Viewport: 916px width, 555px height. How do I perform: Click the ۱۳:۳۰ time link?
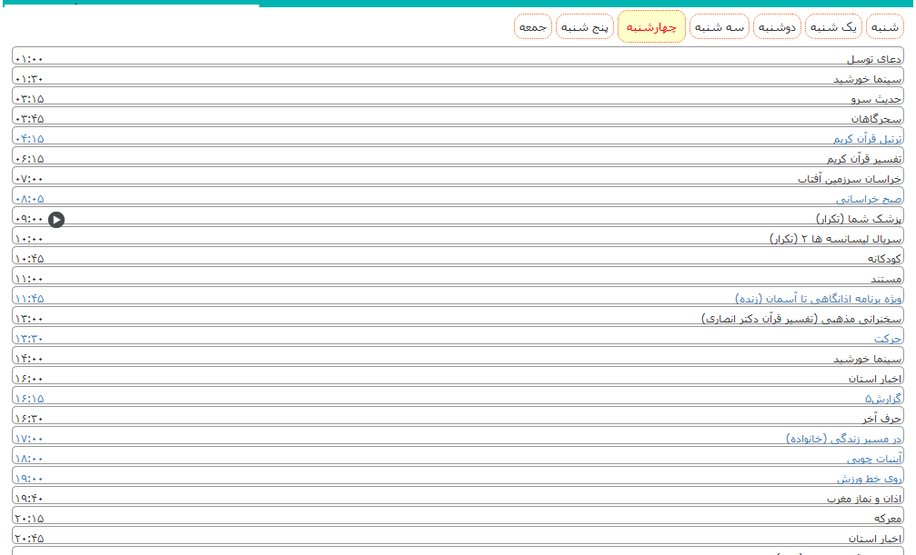click(x=28, y=339)
